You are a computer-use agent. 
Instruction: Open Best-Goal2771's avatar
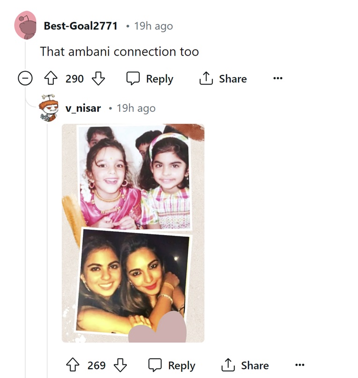click(x=26, y=25)
